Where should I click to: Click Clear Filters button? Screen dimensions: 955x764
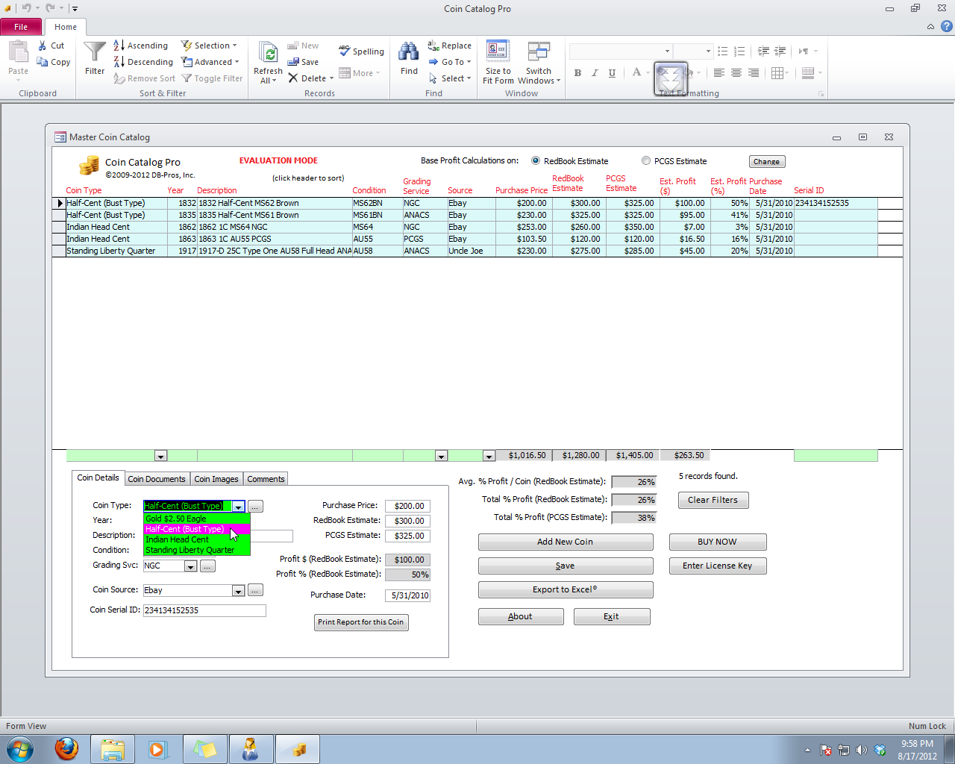[x=713, y=500]
